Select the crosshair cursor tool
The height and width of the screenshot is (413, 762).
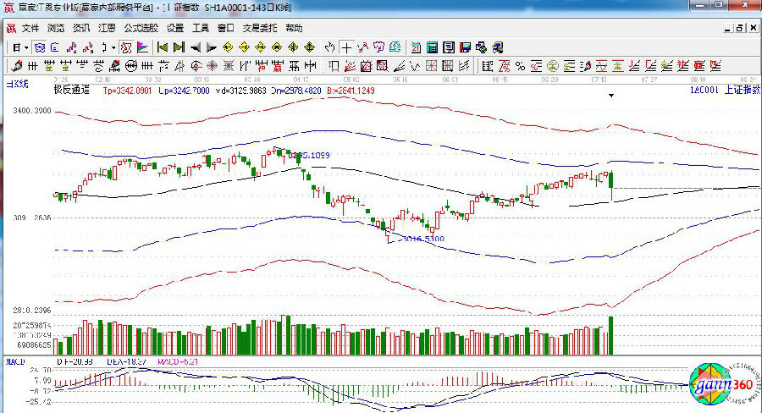click(347, 47)
